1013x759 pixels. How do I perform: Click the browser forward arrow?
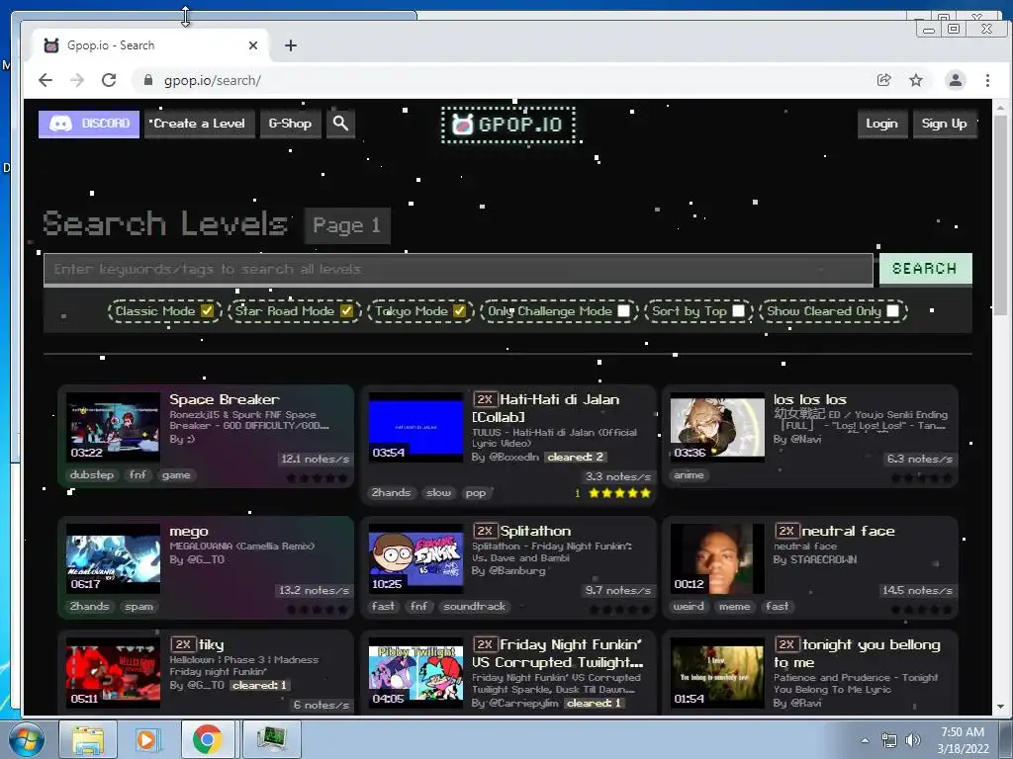tap(77, 80)
